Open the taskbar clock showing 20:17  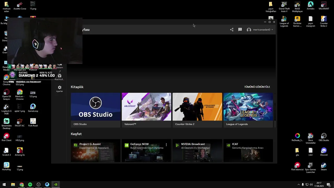(x=319, y=185)
